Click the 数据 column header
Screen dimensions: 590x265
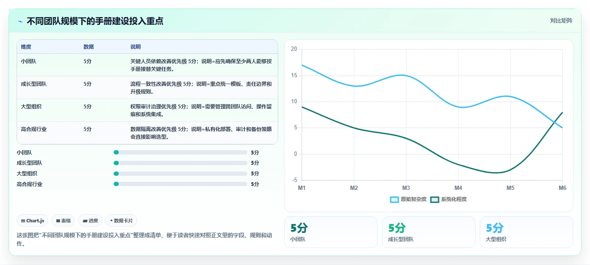coord(88,47)
